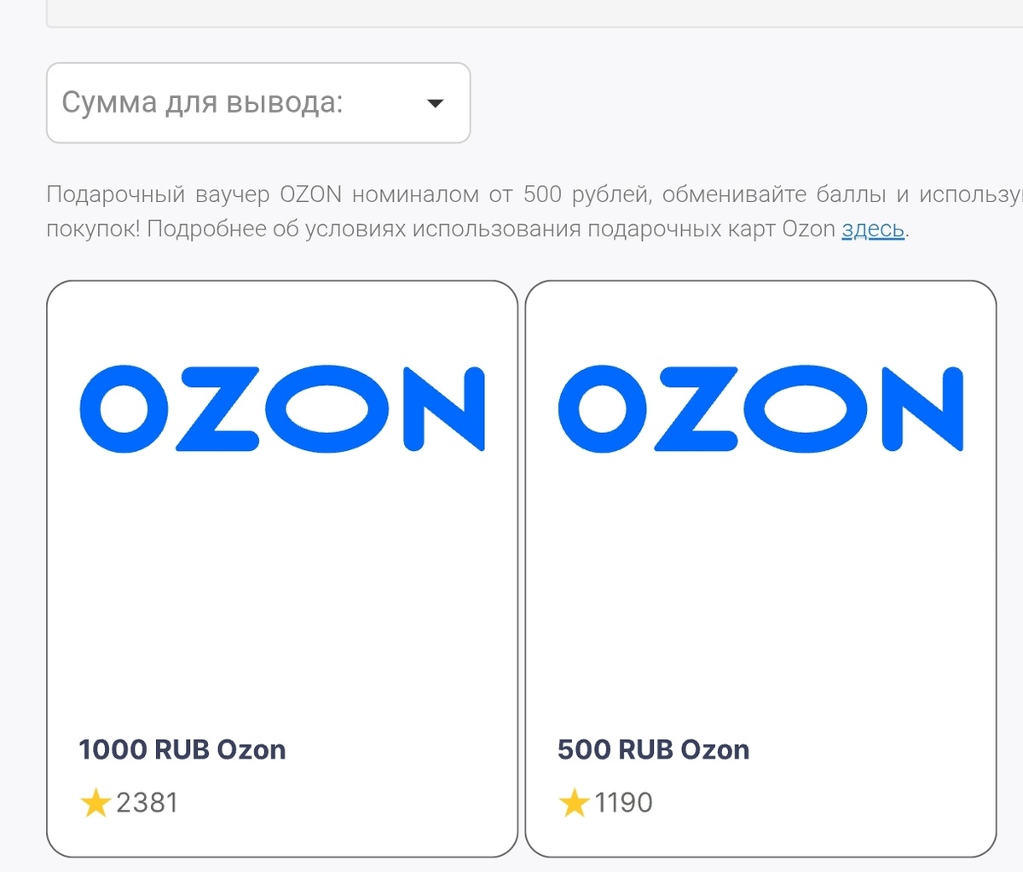The width and height of the screenshot is (1023, 872).
Task: Click the star icon beside 2381
Action: point(95,803)
